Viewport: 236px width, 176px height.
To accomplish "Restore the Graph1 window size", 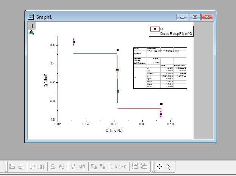I will click(195, 17).
